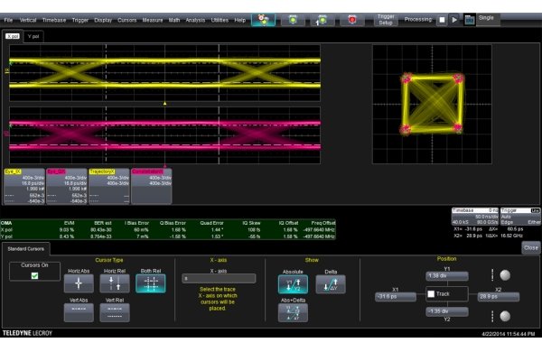Viewport: 542px width, 352px height.
Task: Open the ConstellationX trace descriptor box
Action: 152,186
